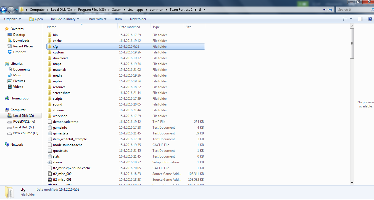374x200 pixels.
Task: Select Homegroup in the navigation pane
Action: point(19,98)
